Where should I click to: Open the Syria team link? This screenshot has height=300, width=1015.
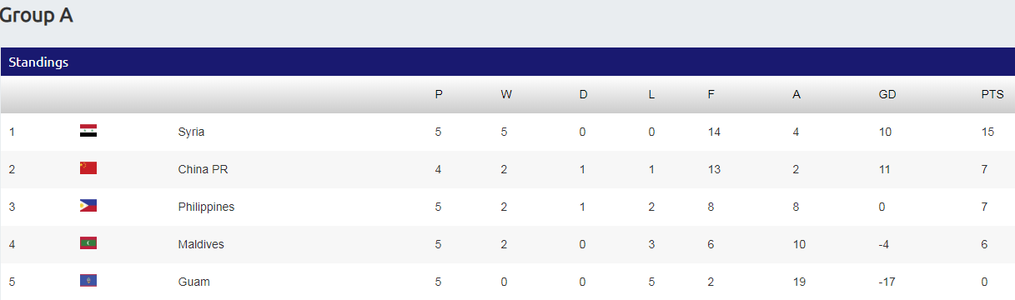click(x=191, y=132)
